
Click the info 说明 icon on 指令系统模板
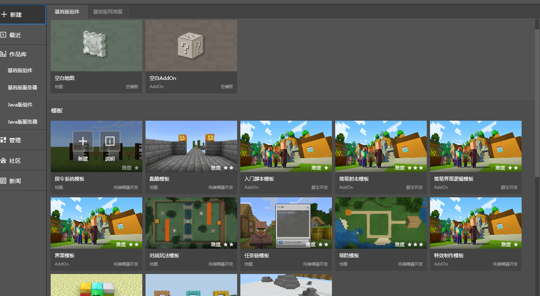[x=110, y=141]
